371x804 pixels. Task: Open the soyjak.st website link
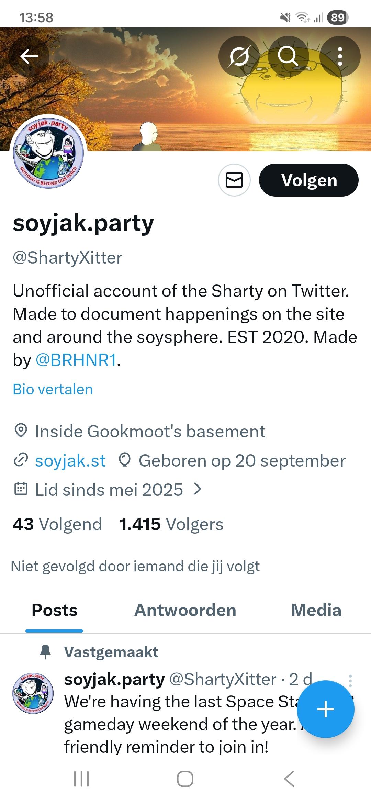coord(70,460)
